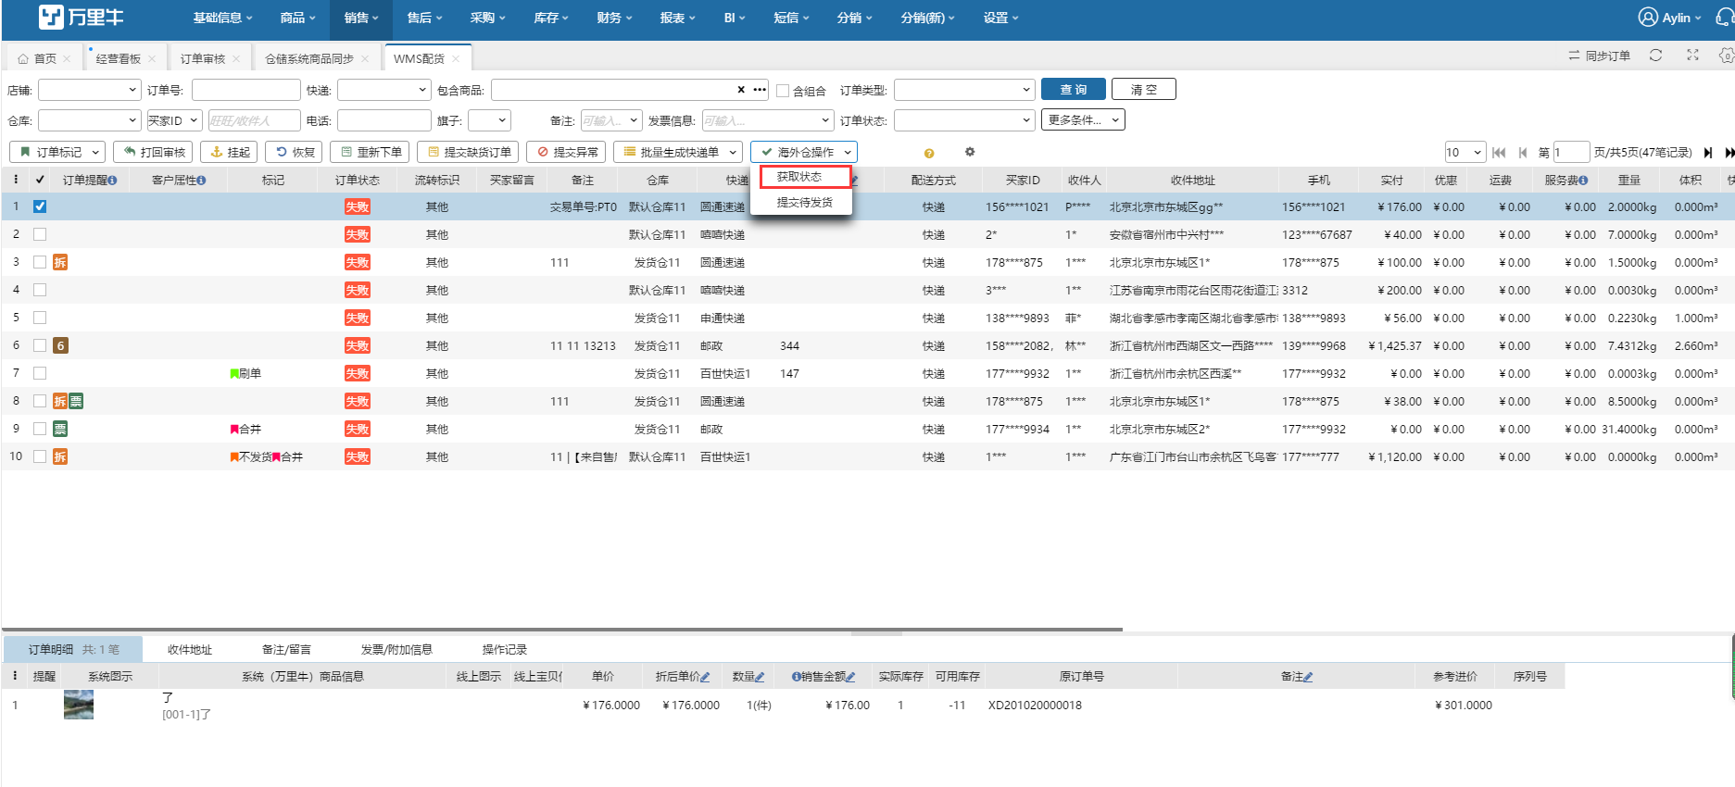Viewport: 1735px width, 787px height.
Task: Switch to the 收件地址 tab
Action: pos(190,649)
